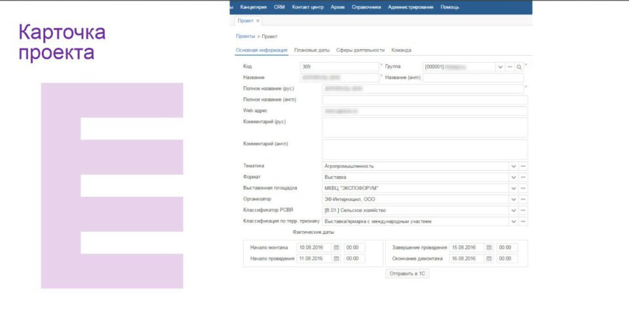
Task: Expand the Организатор dropdown arrow
Action: coord(514,199)
